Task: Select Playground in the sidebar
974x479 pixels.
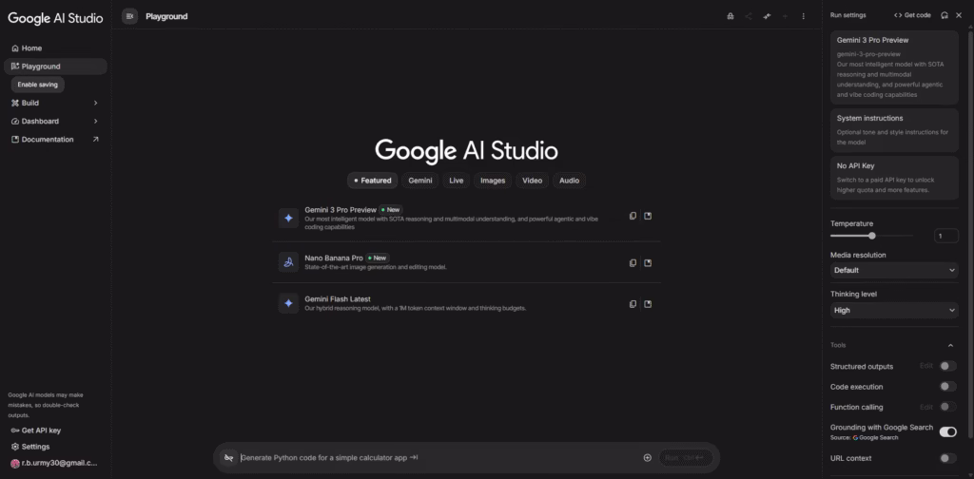Action: coord(55,67)
